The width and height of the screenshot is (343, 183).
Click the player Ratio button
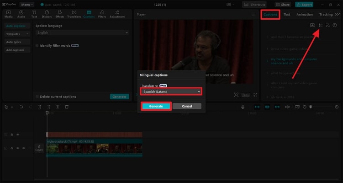245,95
